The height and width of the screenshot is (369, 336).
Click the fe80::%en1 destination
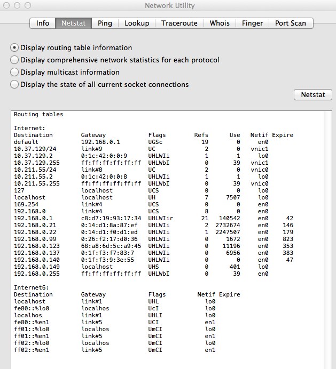pos(32,323)
